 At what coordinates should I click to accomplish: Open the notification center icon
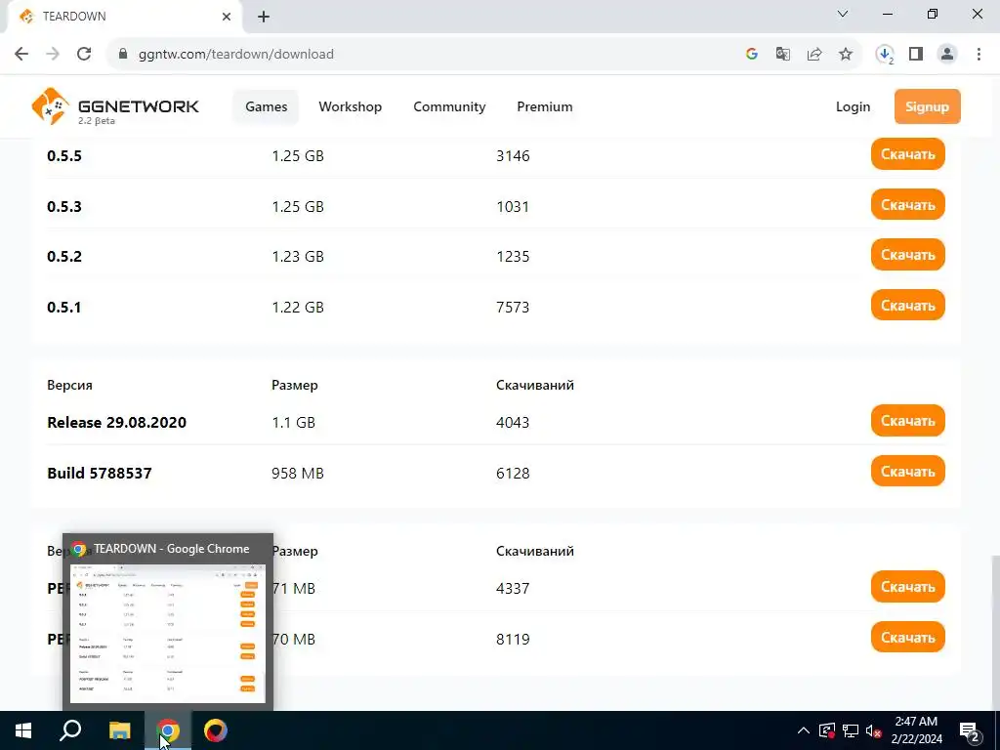click(x=970, y=731)
